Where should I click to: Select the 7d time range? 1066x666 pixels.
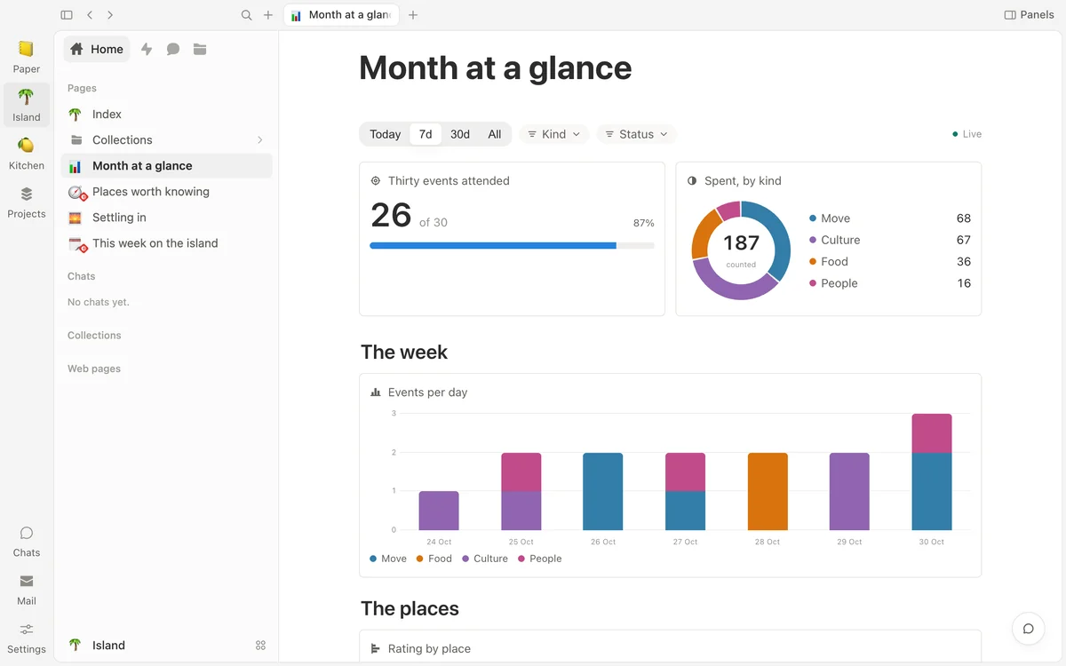[426, 134]
